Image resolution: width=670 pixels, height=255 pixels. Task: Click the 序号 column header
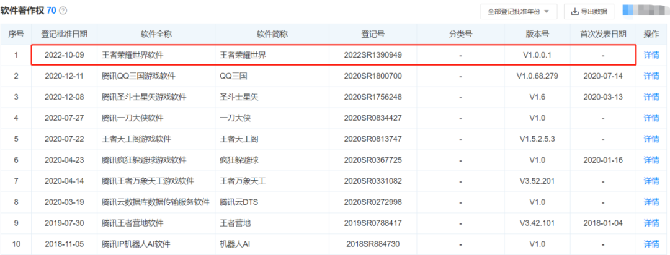coord(16,34)
